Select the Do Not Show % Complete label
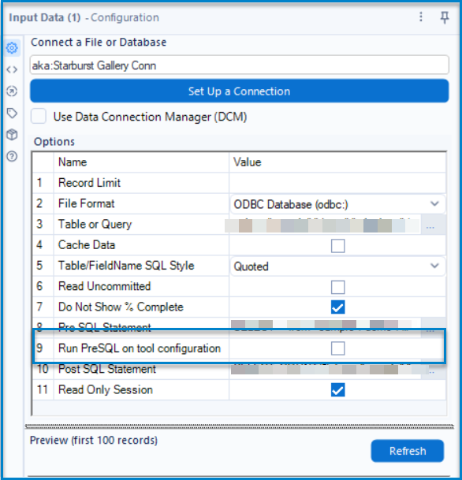 [121, 307]
